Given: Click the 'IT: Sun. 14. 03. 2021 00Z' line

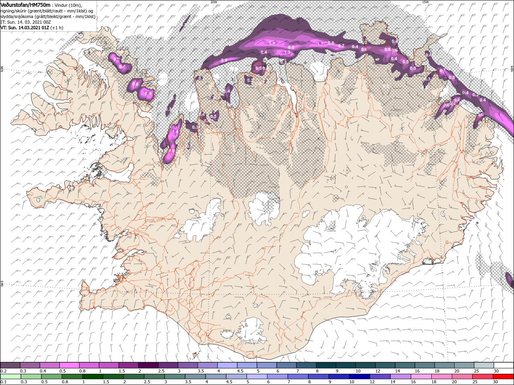Looking at the screenshot, I should coord(25,22).
